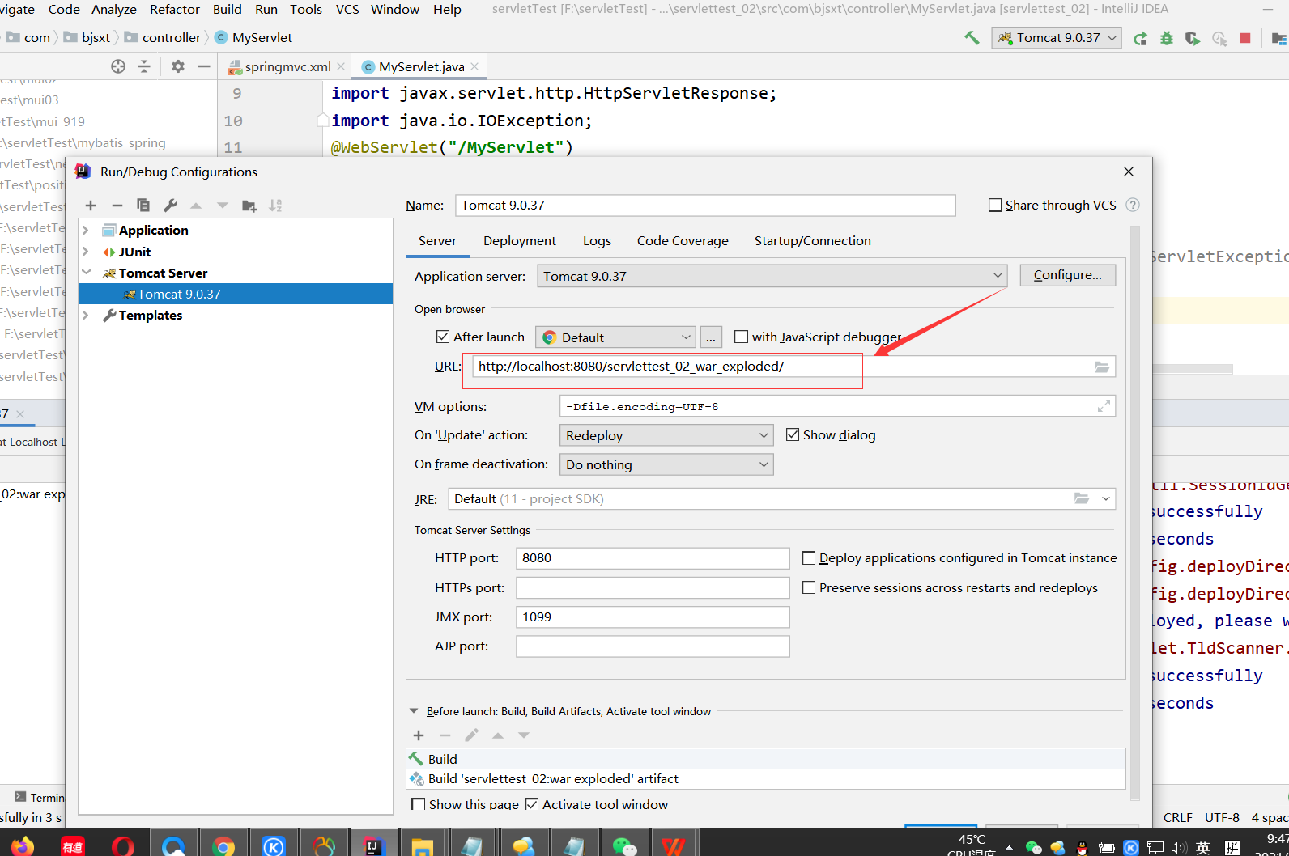Click into the HTTP port field
The image size is (1289, 856).
pyautogui.click(x=653, y=558)
